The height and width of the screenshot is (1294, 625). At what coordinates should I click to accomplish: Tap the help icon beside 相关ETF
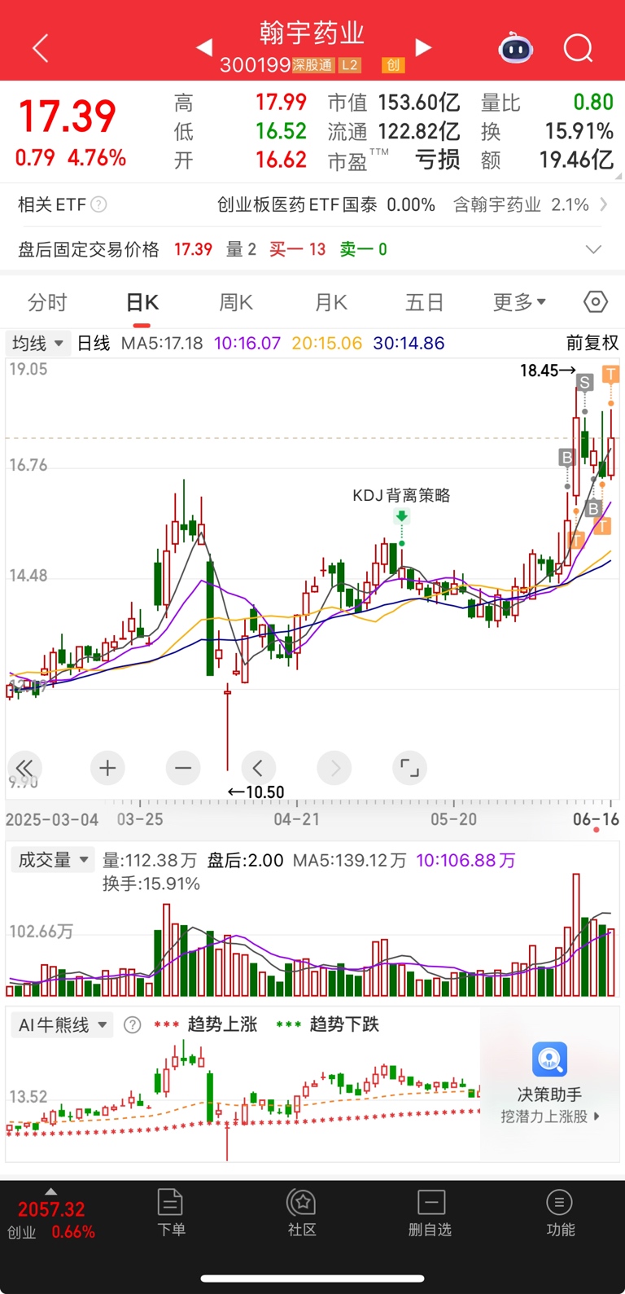tap(98, 204)
